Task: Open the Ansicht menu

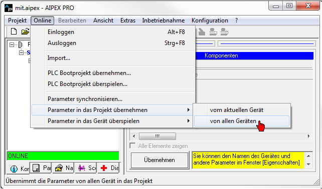Action: tap(103, 20)
